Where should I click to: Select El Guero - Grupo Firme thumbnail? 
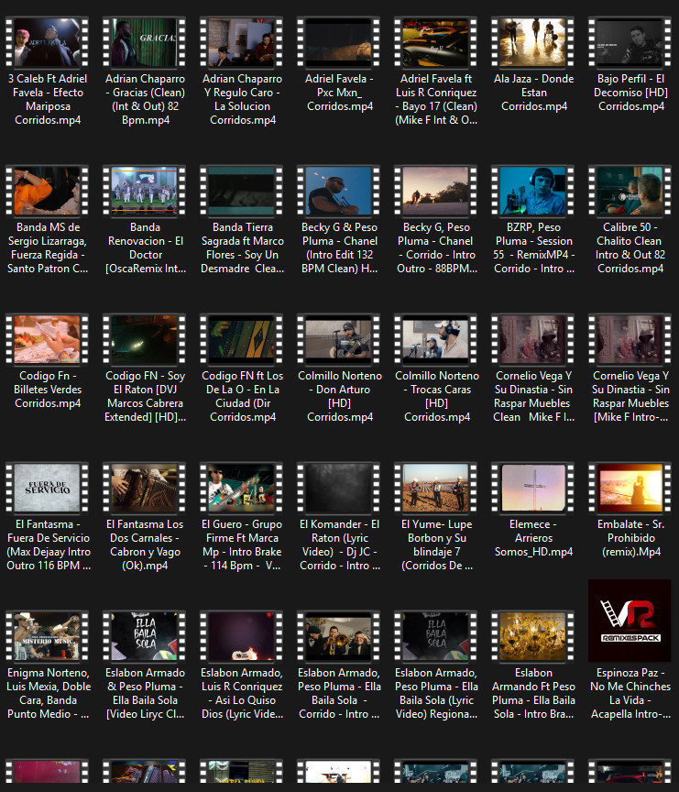click(x=242, y=488)
